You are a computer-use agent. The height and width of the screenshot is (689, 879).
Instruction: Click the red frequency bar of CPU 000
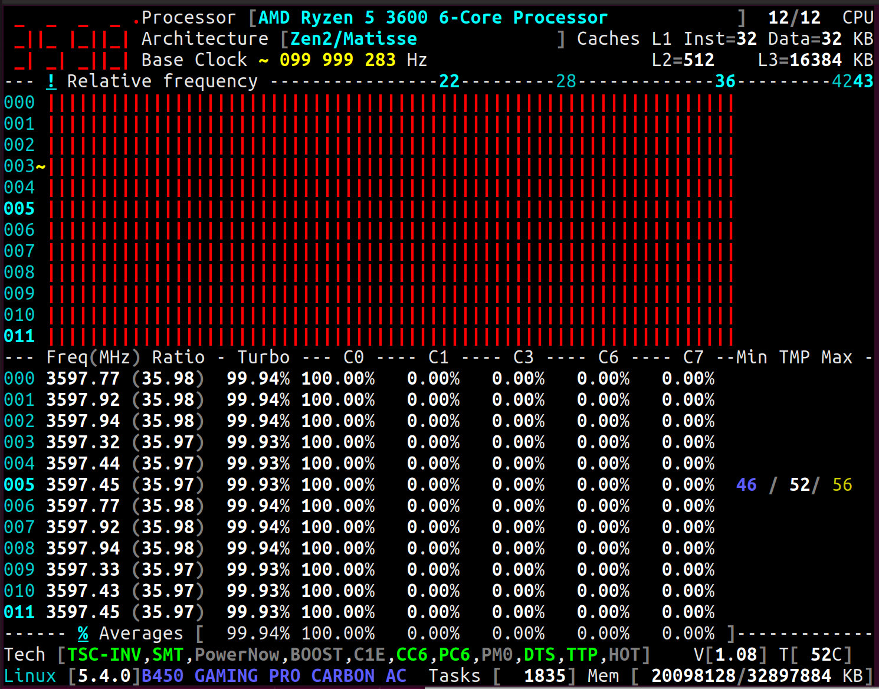(x=391, y=103)
